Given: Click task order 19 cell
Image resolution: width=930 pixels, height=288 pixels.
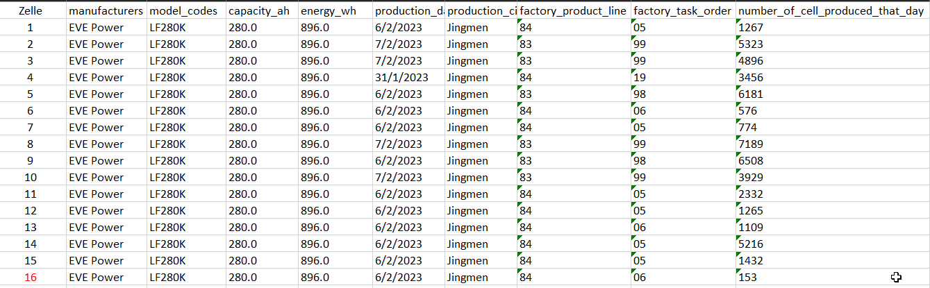Looking at the screenshot, I should (683, 78).
